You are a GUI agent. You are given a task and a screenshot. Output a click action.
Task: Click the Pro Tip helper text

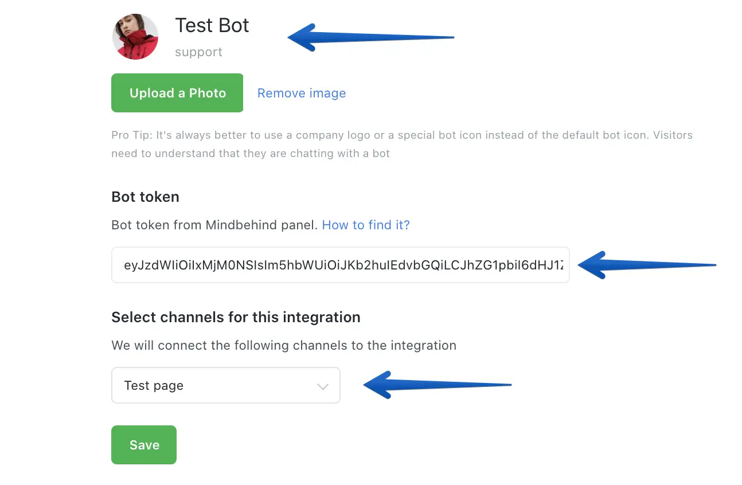click(401, 135)
